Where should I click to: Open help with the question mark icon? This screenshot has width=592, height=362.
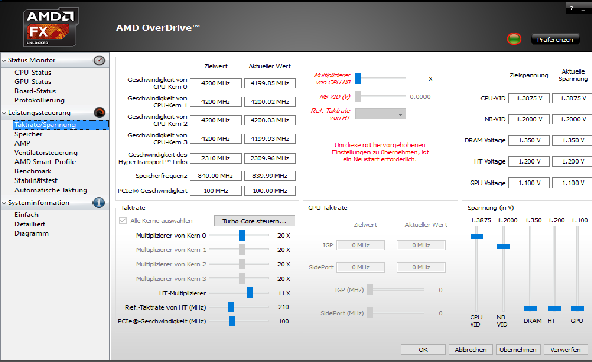571,8
